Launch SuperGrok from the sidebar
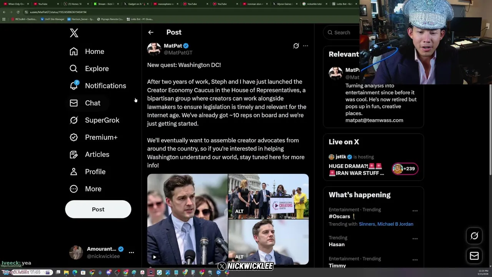 click(x=95, y=120)
